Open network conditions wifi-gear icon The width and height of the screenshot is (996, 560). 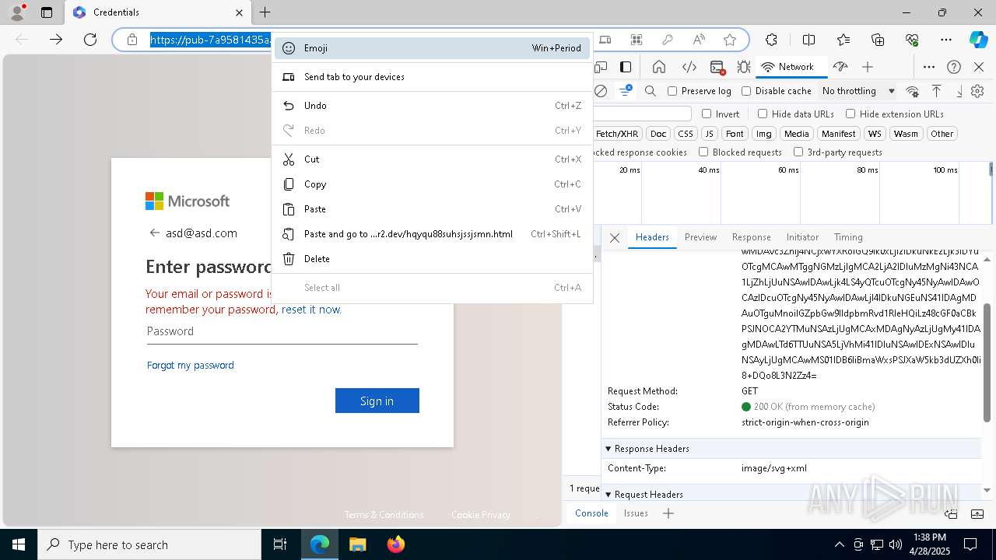point(913,91)
